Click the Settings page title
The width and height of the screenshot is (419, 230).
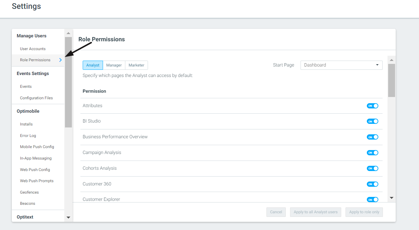[26, 6]
